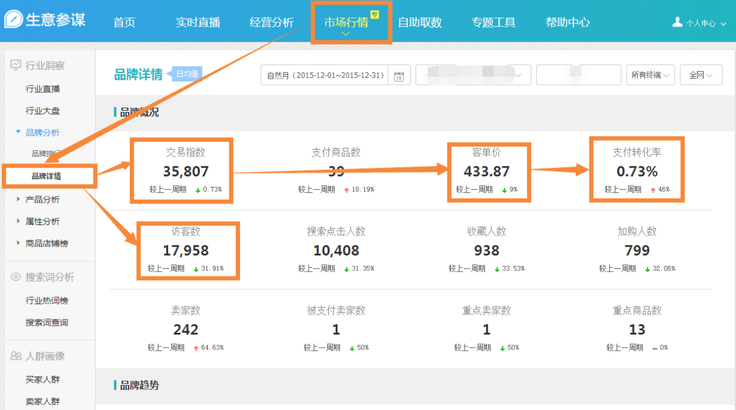
Task: Open the 经营分析 tab
Action: coord(272,22)
